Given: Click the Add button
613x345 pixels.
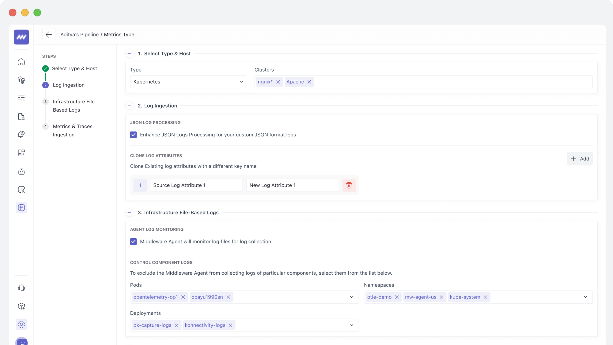Looking at the screenshot, I should pos(579,159).
